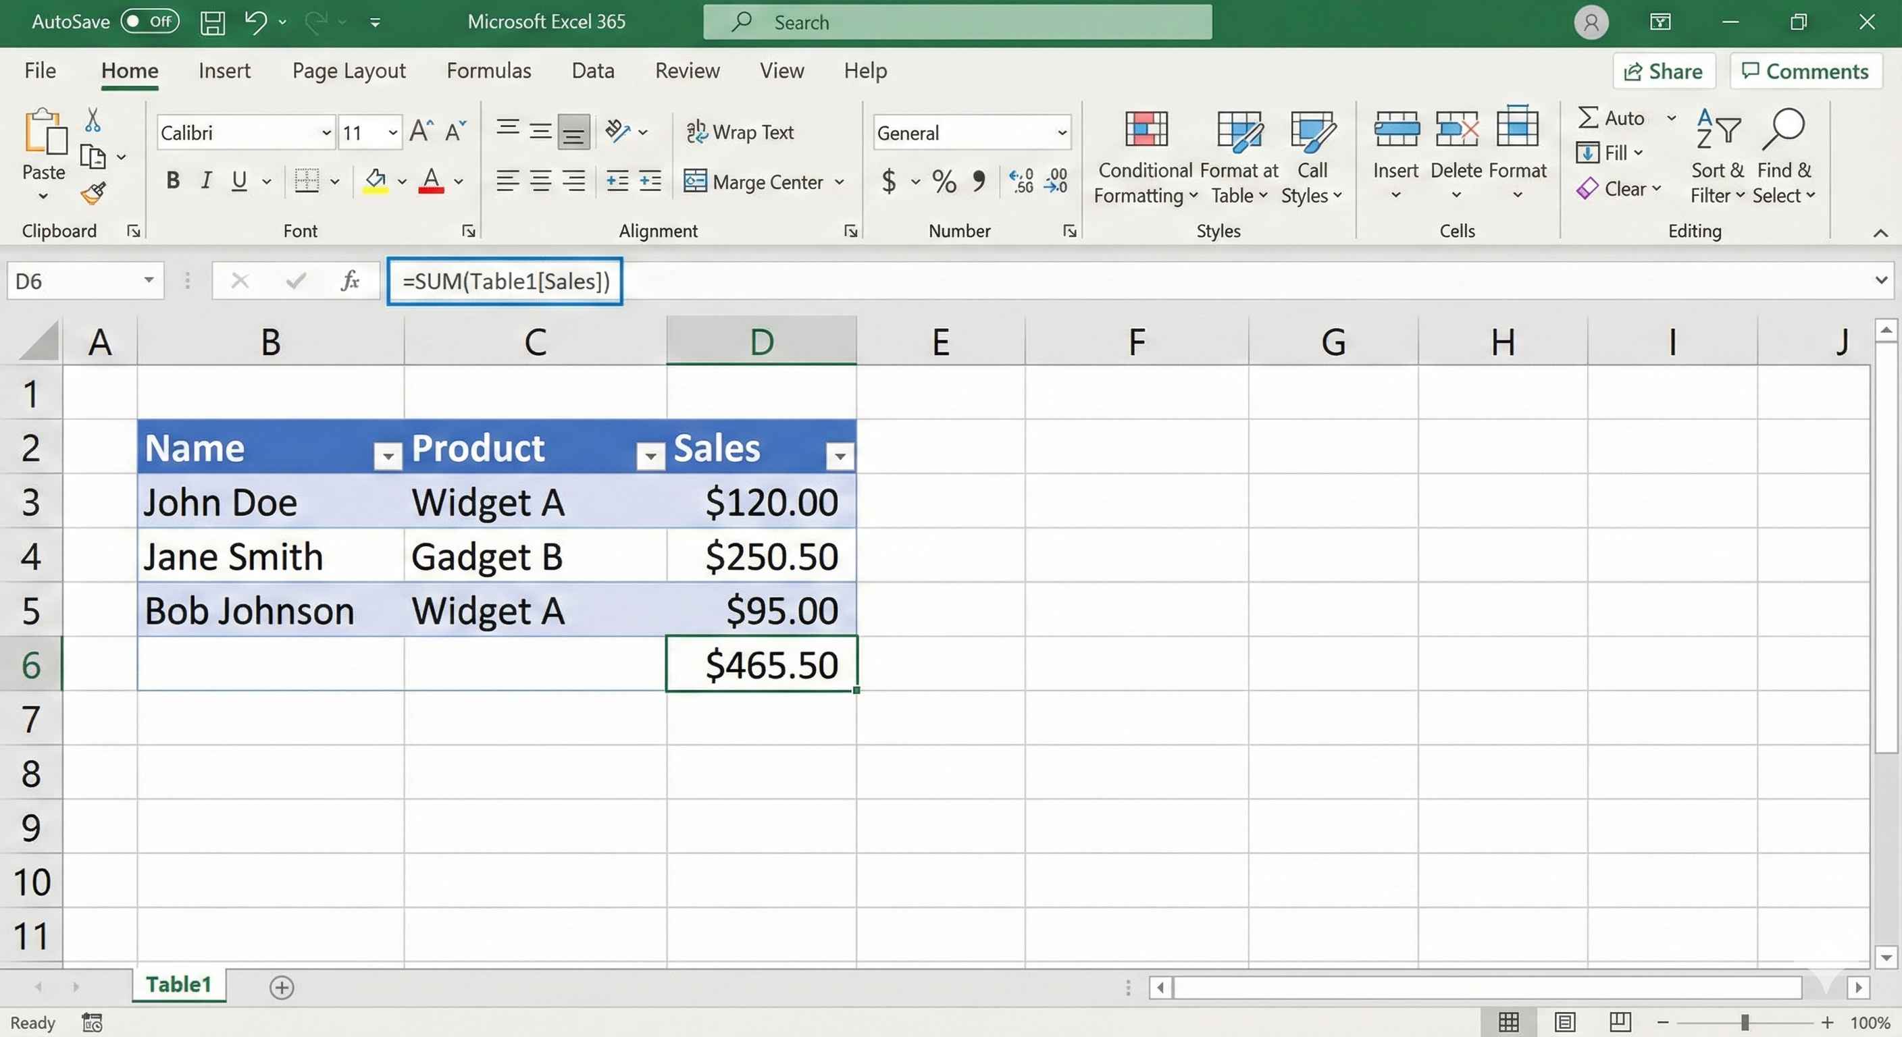Click the Insert Function fx icon
The height and width of the screenshot is (1037, 1902).
[x=350, y=282]
